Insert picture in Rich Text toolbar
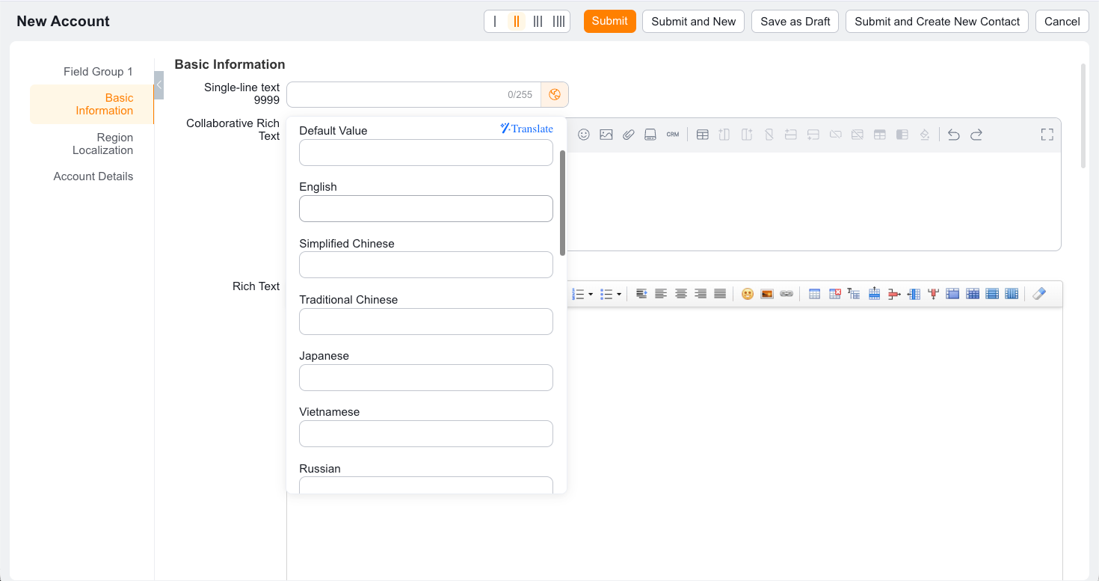This screenshot has width=1099, height=581. pyautogui.click(x=766, y=294)
